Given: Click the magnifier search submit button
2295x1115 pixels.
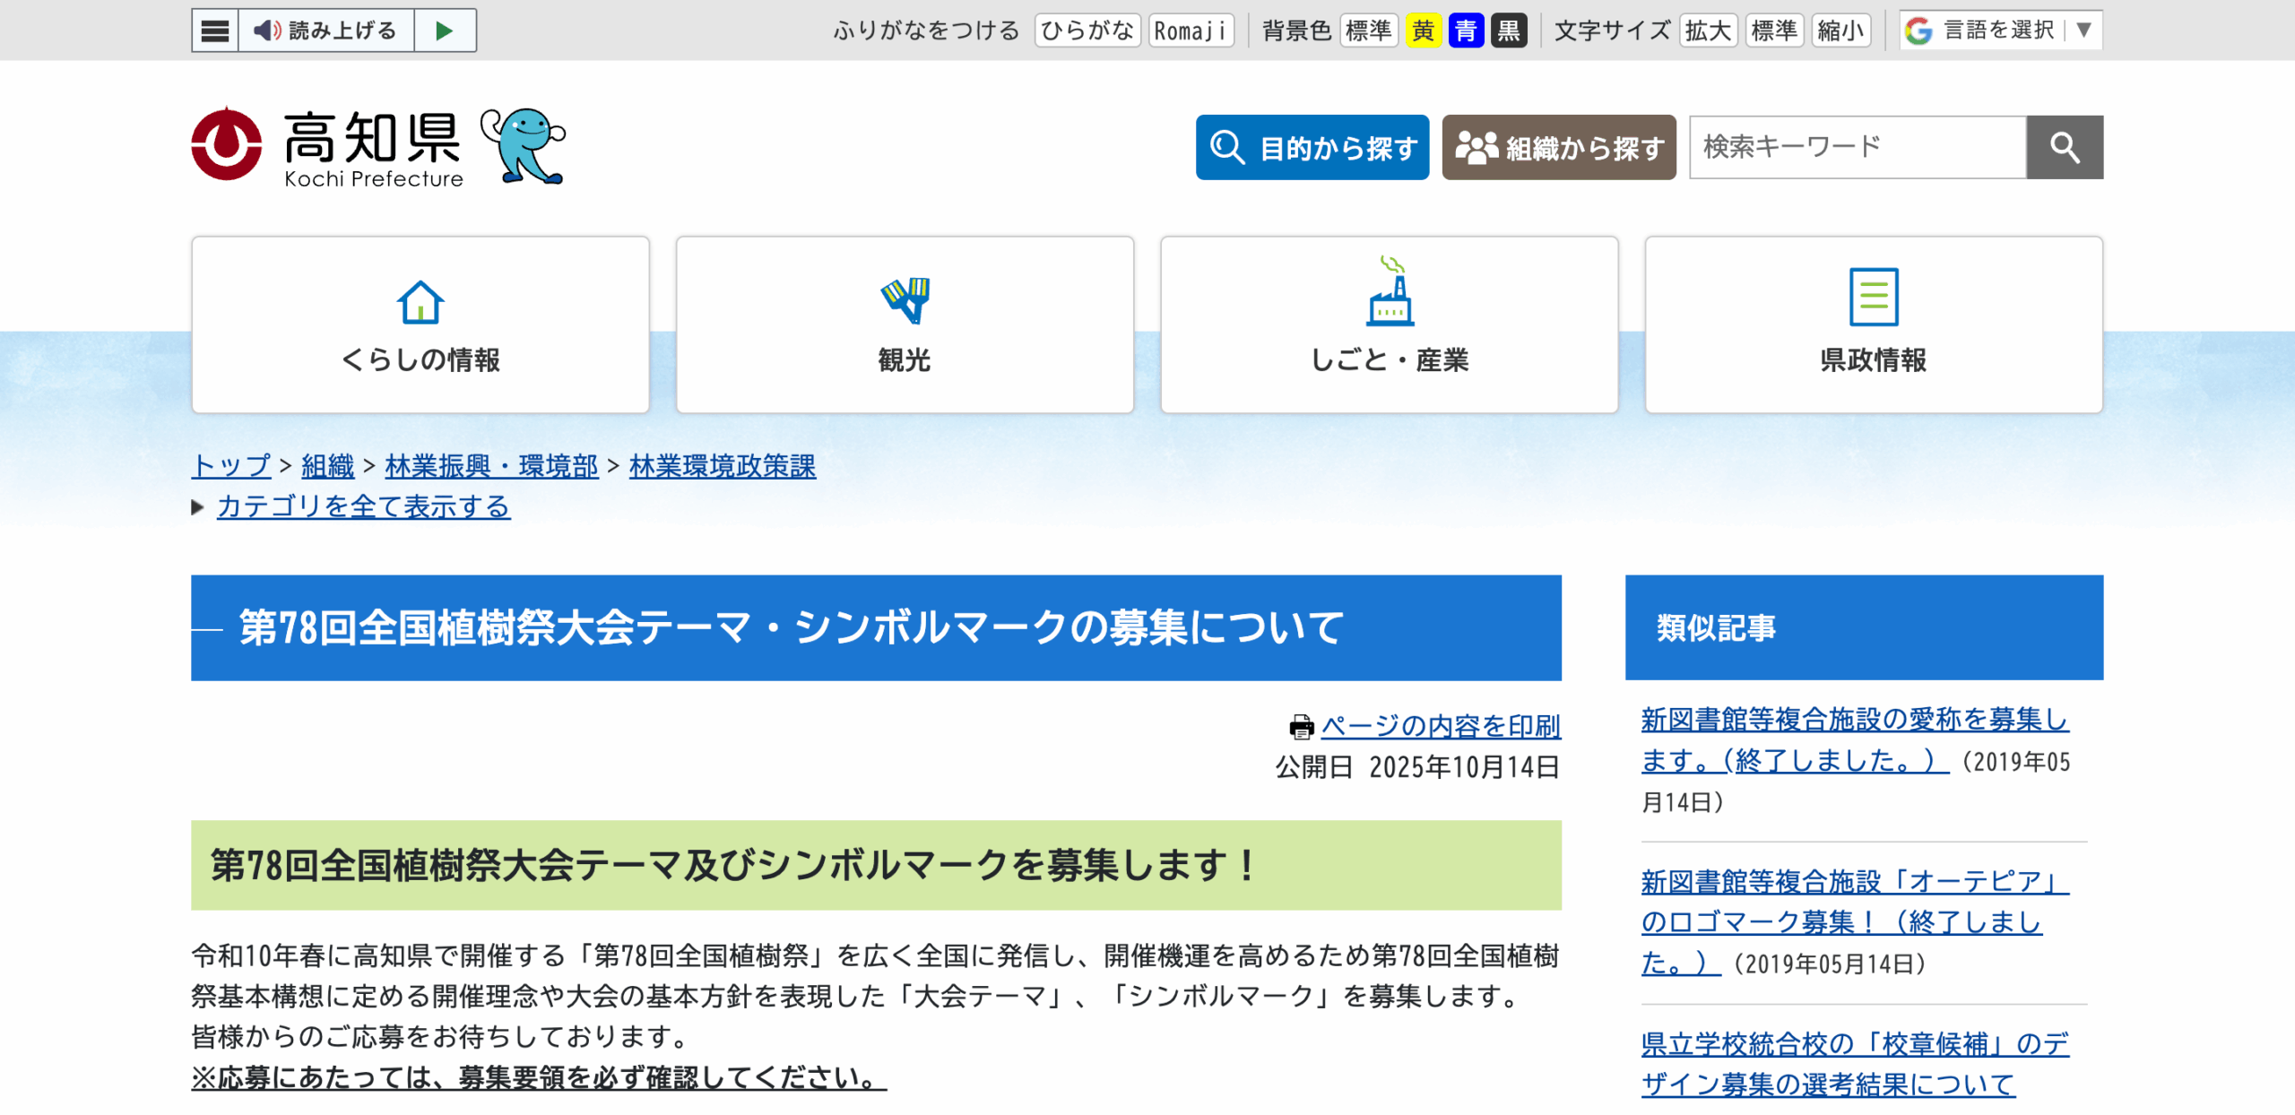Looking at the screenshot, I should pyautogui.click(x=2064, y=147).
